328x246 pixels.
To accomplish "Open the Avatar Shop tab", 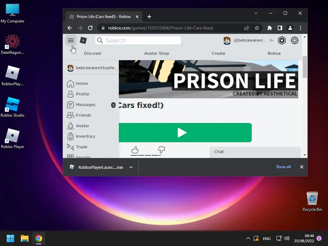I will 156,53.
